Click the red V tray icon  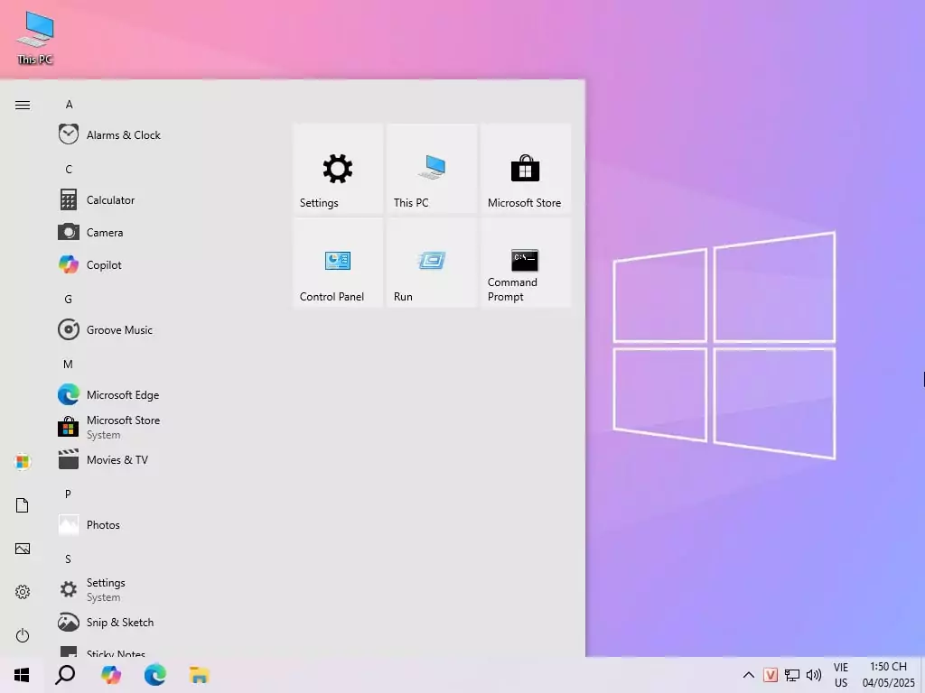(x=770, y=675)
